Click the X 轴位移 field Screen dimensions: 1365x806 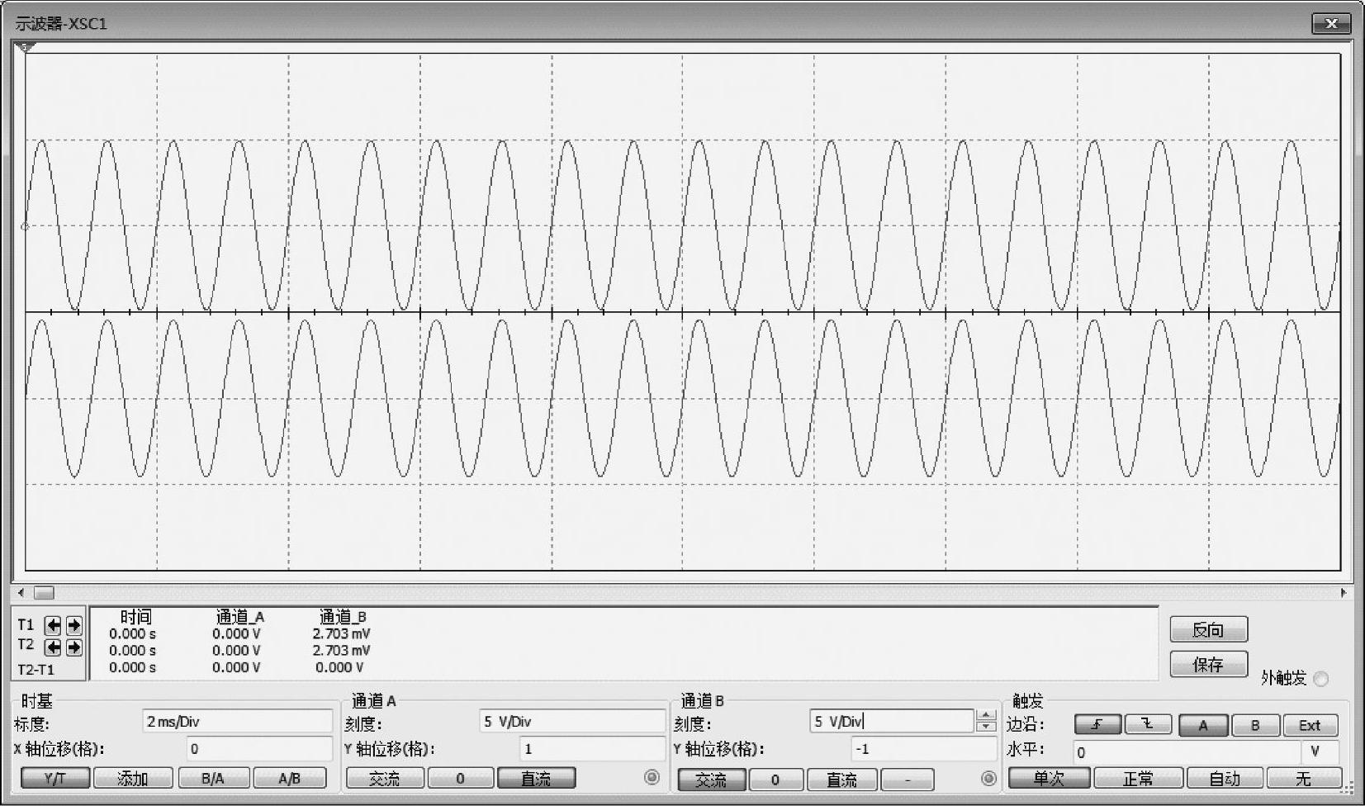coord(259,749)
